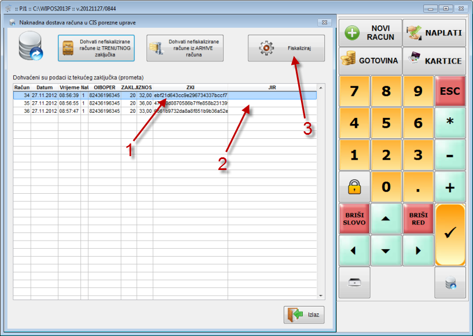The height and width of the screenshot is (336, 473).
Task: Click the JIR column header
Action: click(272, 87)
